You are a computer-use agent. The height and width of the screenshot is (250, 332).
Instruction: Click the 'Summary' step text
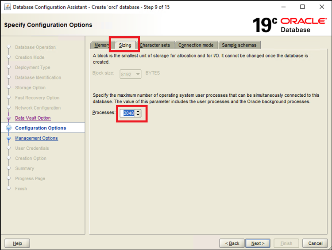tap(24, 168)
